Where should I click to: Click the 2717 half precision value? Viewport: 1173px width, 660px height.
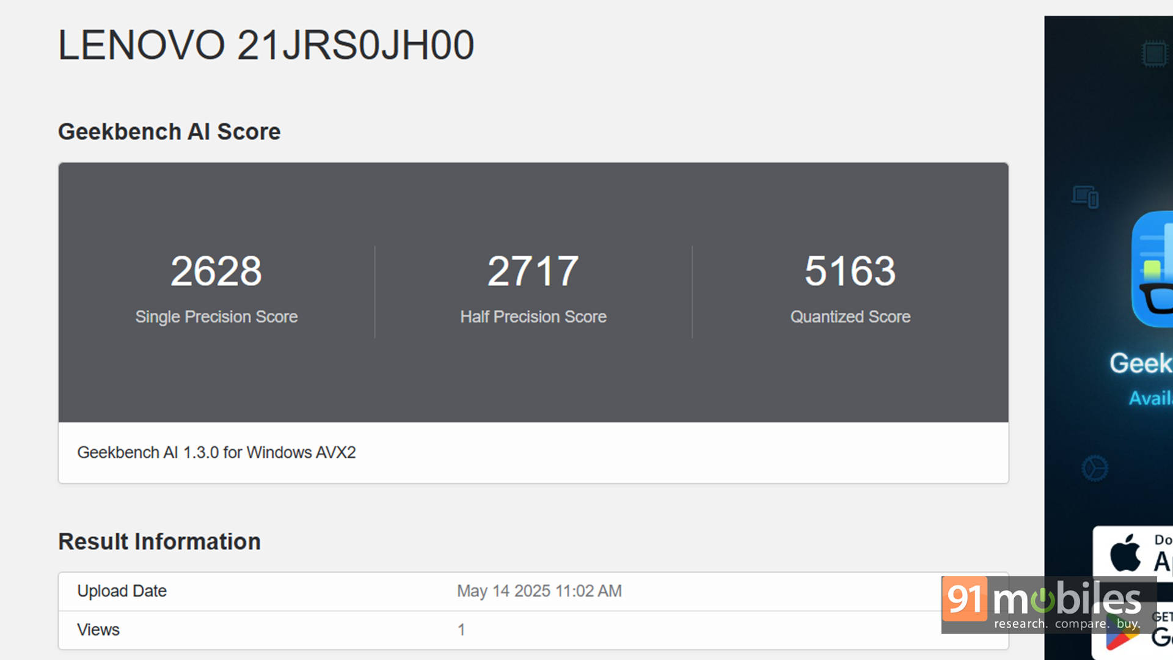coord(533,271)
